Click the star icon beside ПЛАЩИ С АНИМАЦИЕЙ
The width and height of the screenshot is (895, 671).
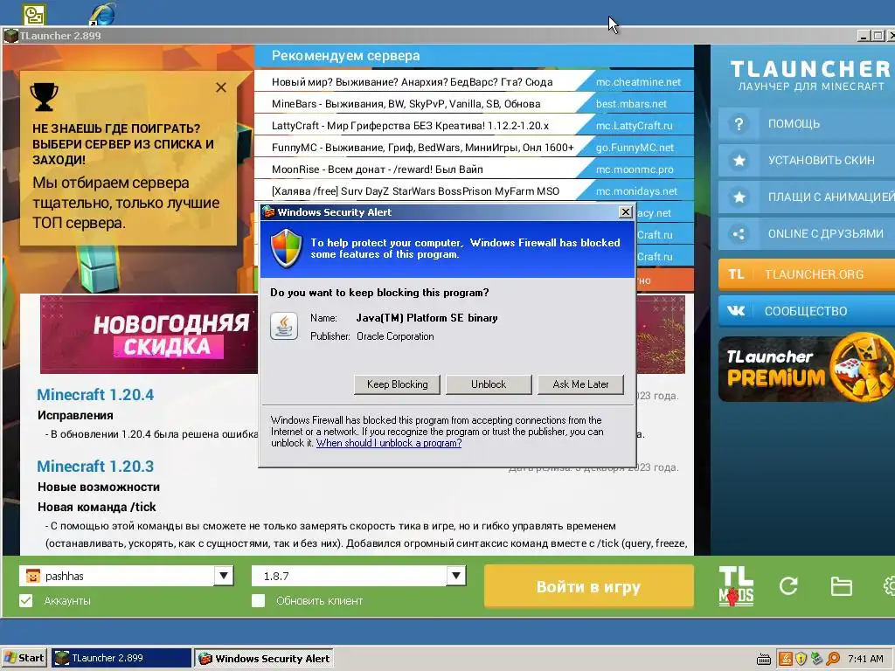(x=739, y=197)
